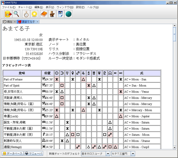Click the Pluto symbol column header

point(105,73)
